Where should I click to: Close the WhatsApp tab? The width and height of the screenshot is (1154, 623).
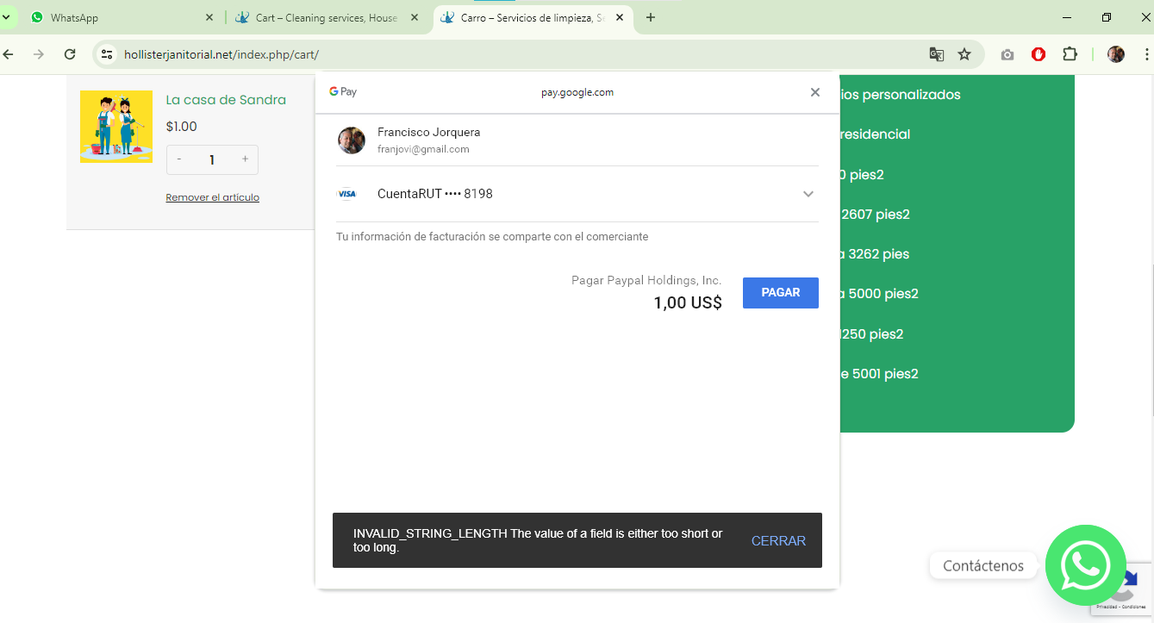[x=209, y=17]
